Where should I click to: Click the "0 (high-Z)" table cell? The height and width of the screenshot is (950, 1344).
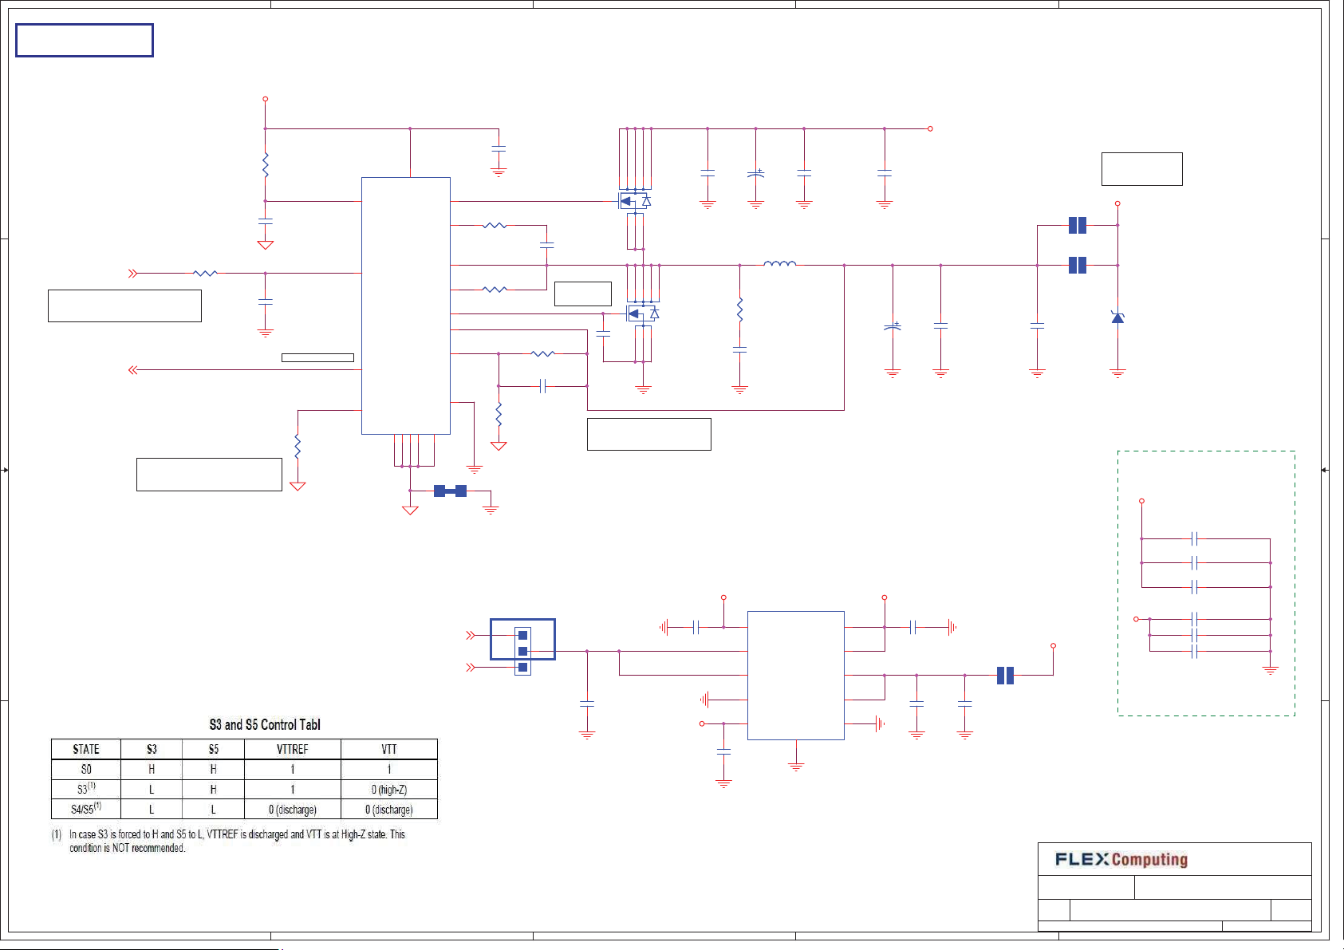point(389,790)
